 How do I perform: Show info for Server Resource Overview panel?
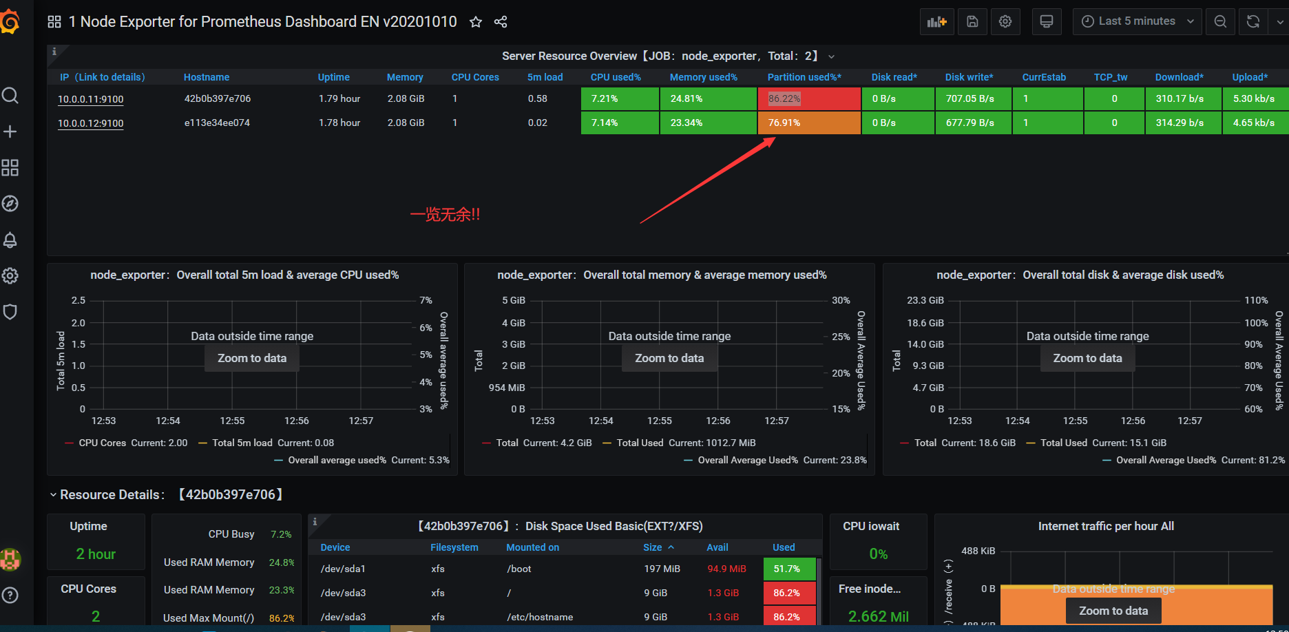[54, 52]
